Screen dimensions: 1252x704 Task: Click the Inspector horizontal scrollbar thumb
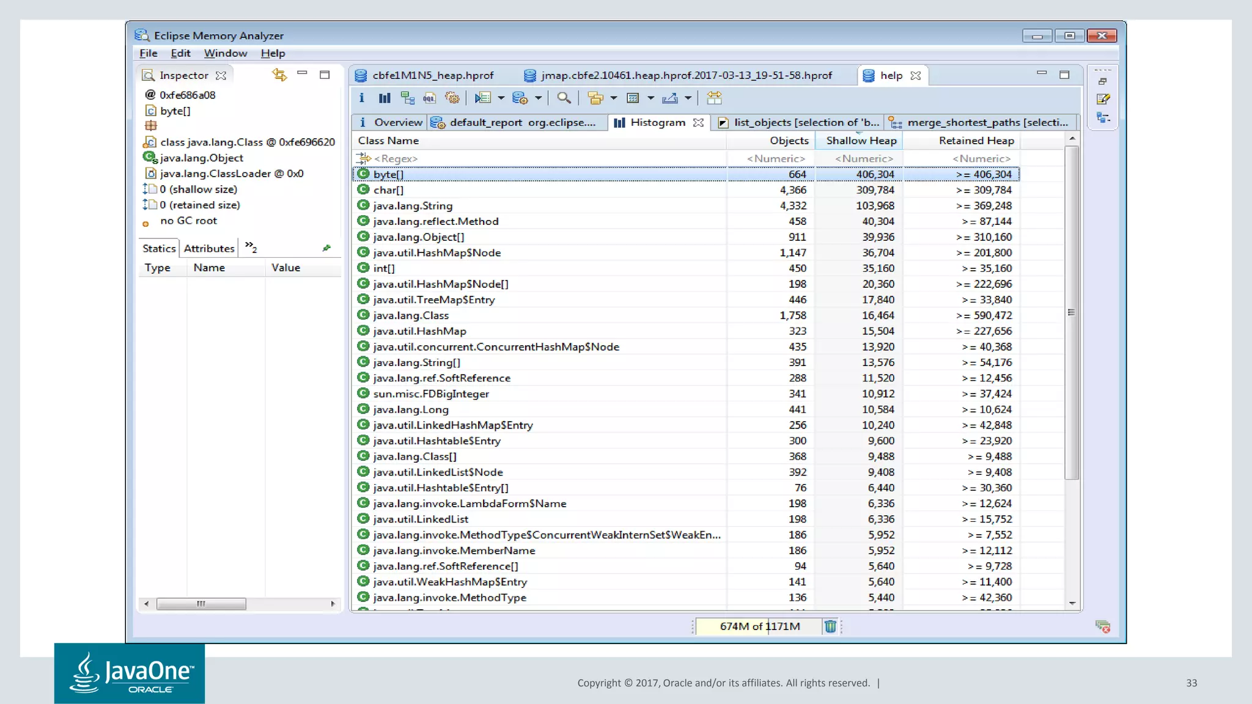(x=201, y=604)
